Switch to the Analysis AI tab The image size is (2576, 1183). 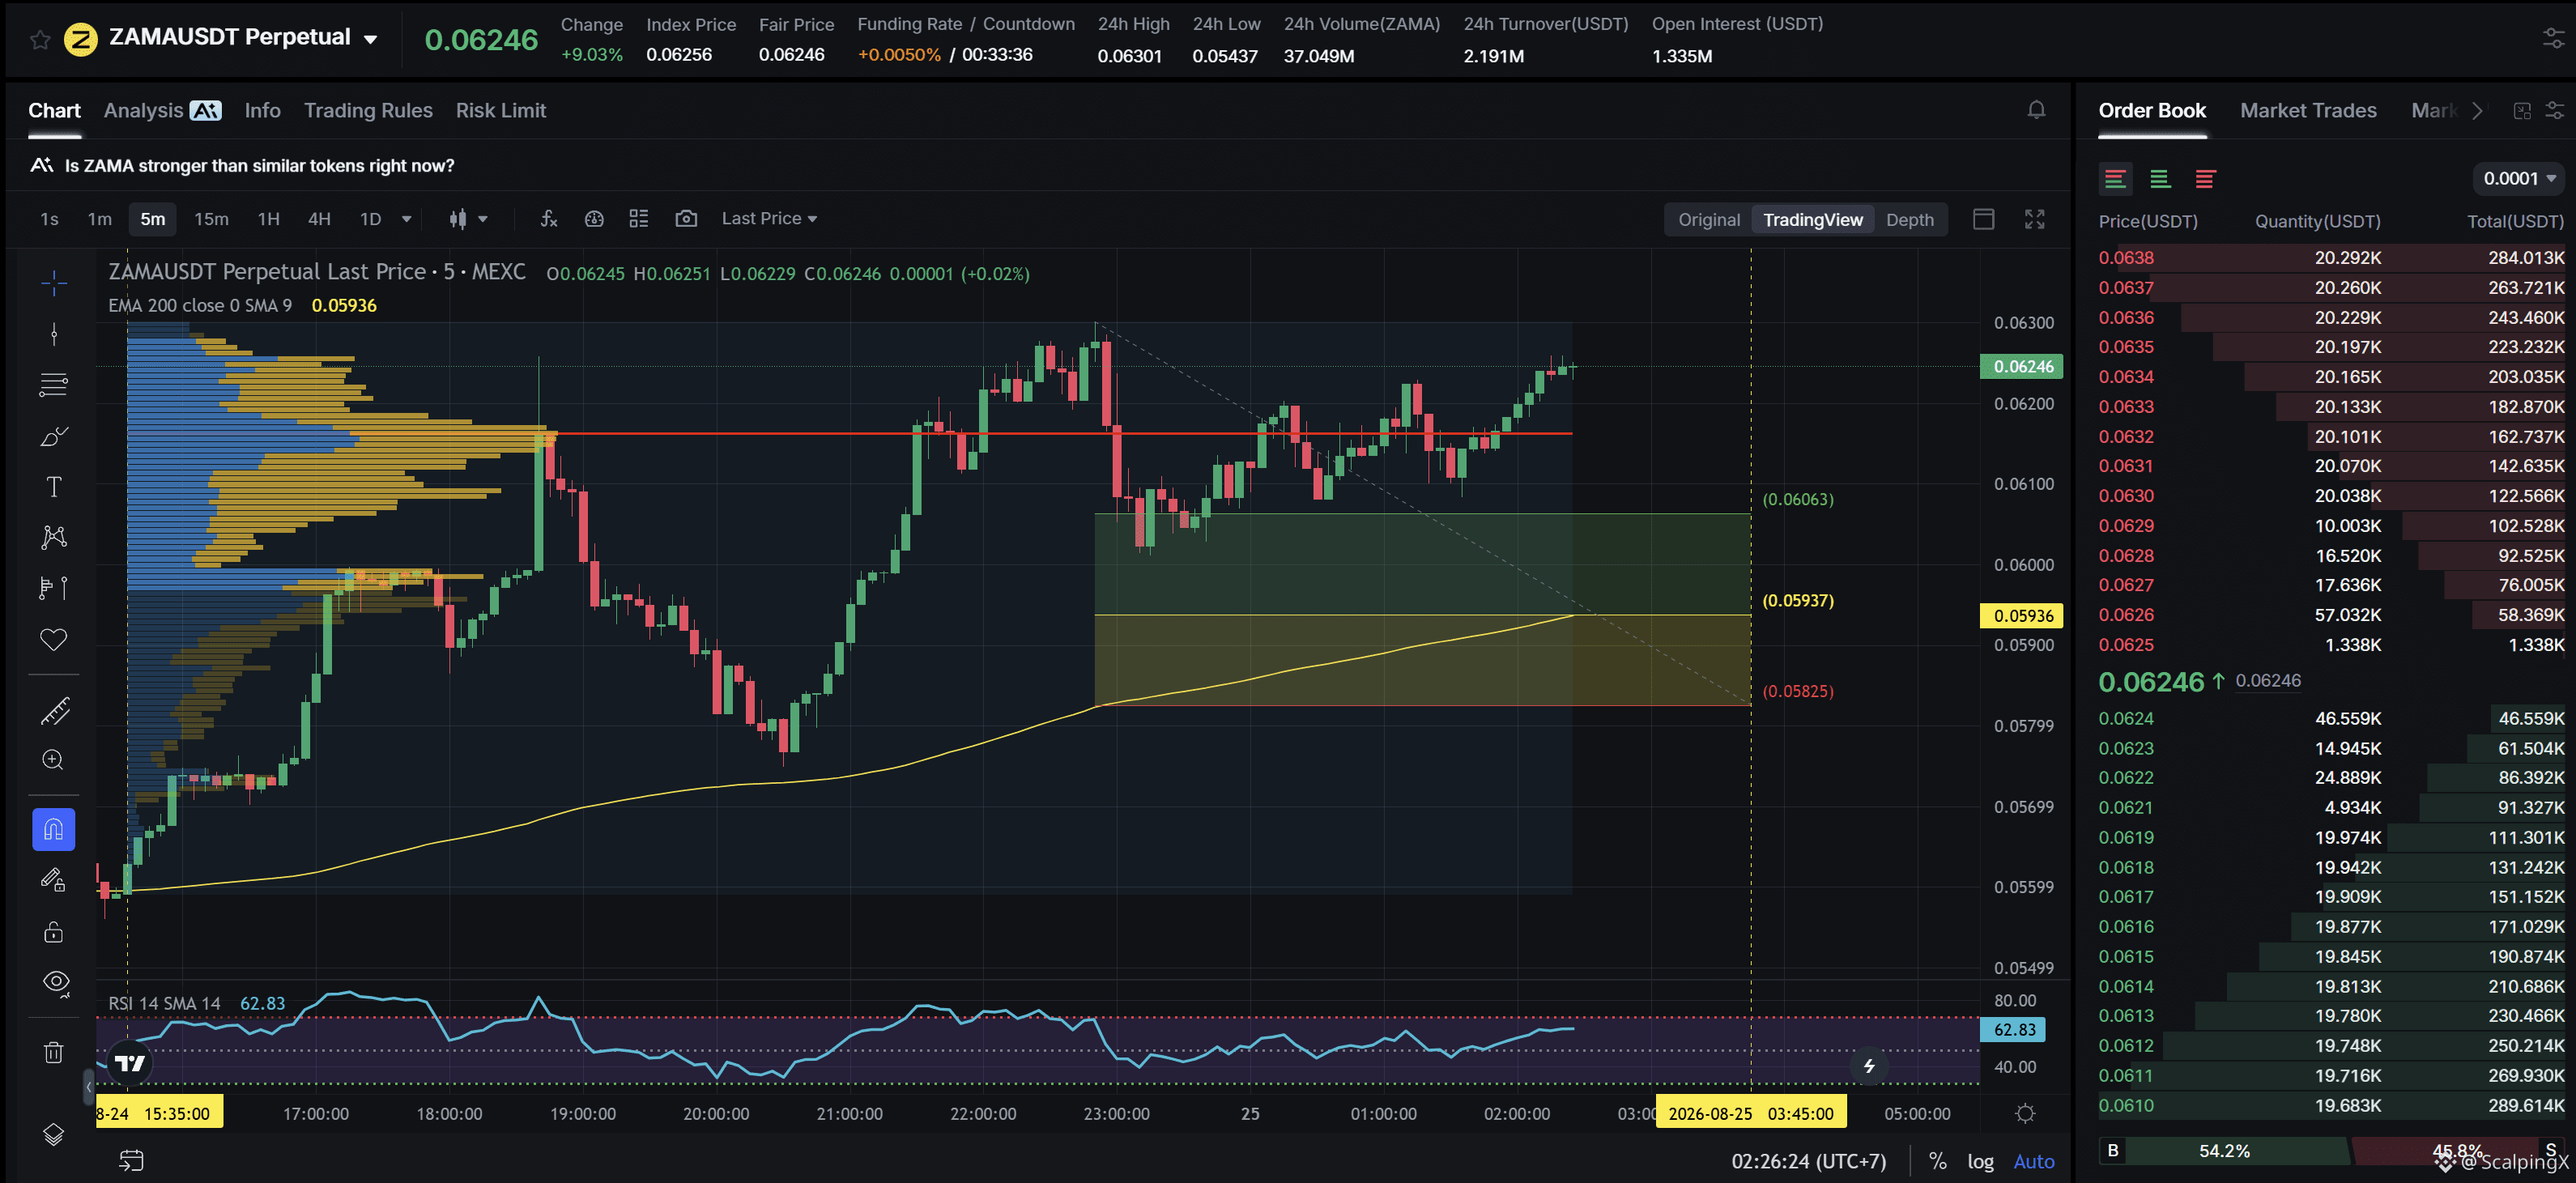pyautogui.click(x=162, y=110)
